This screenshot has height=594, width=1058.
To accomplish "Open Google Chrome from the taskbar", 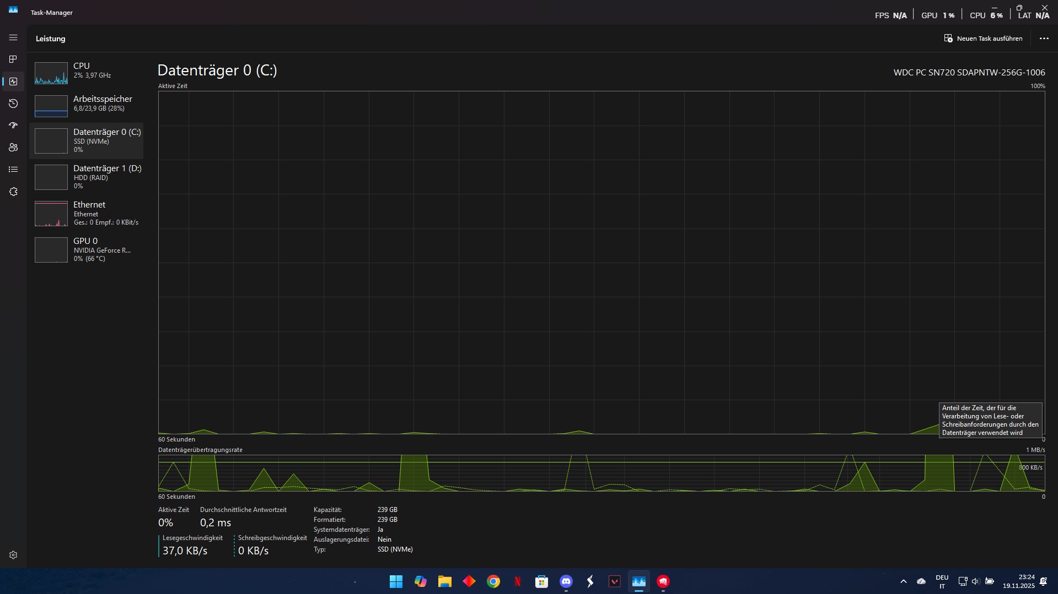I will [x=493, y=581].
